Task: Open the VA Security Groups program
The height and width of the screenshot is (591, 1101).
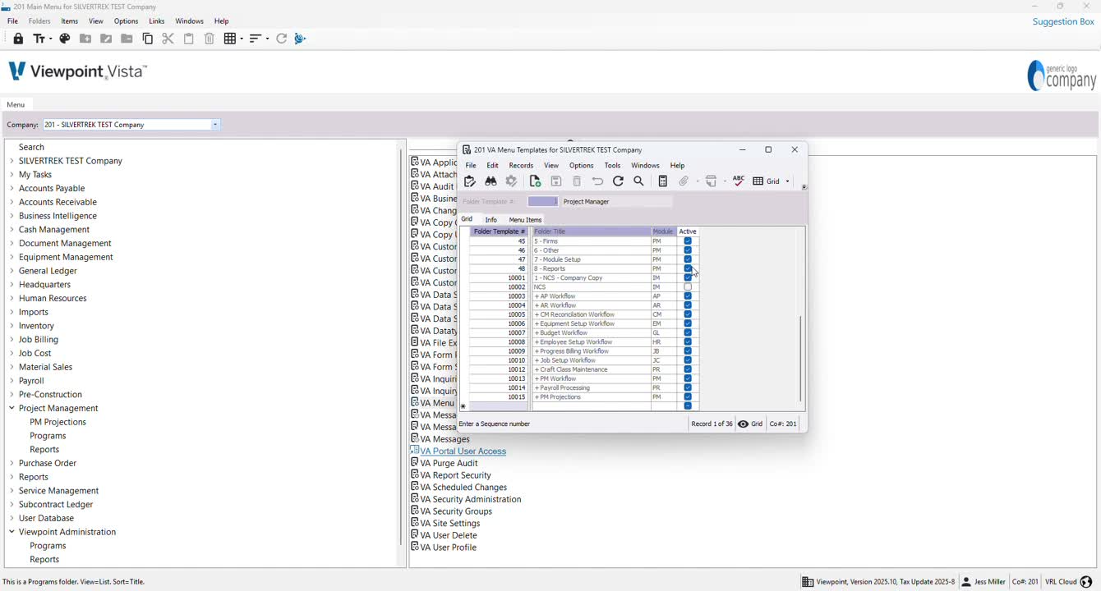Action: coord(456,511)
